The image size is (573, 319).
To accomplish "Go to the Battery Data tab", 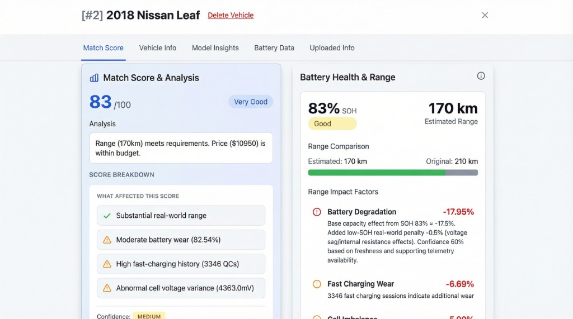I will pyautogui.click(x=274, y=48).
